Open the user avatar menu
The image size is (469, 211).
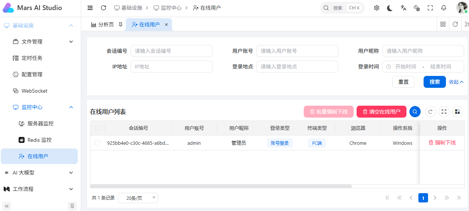[x=462, y=8]
